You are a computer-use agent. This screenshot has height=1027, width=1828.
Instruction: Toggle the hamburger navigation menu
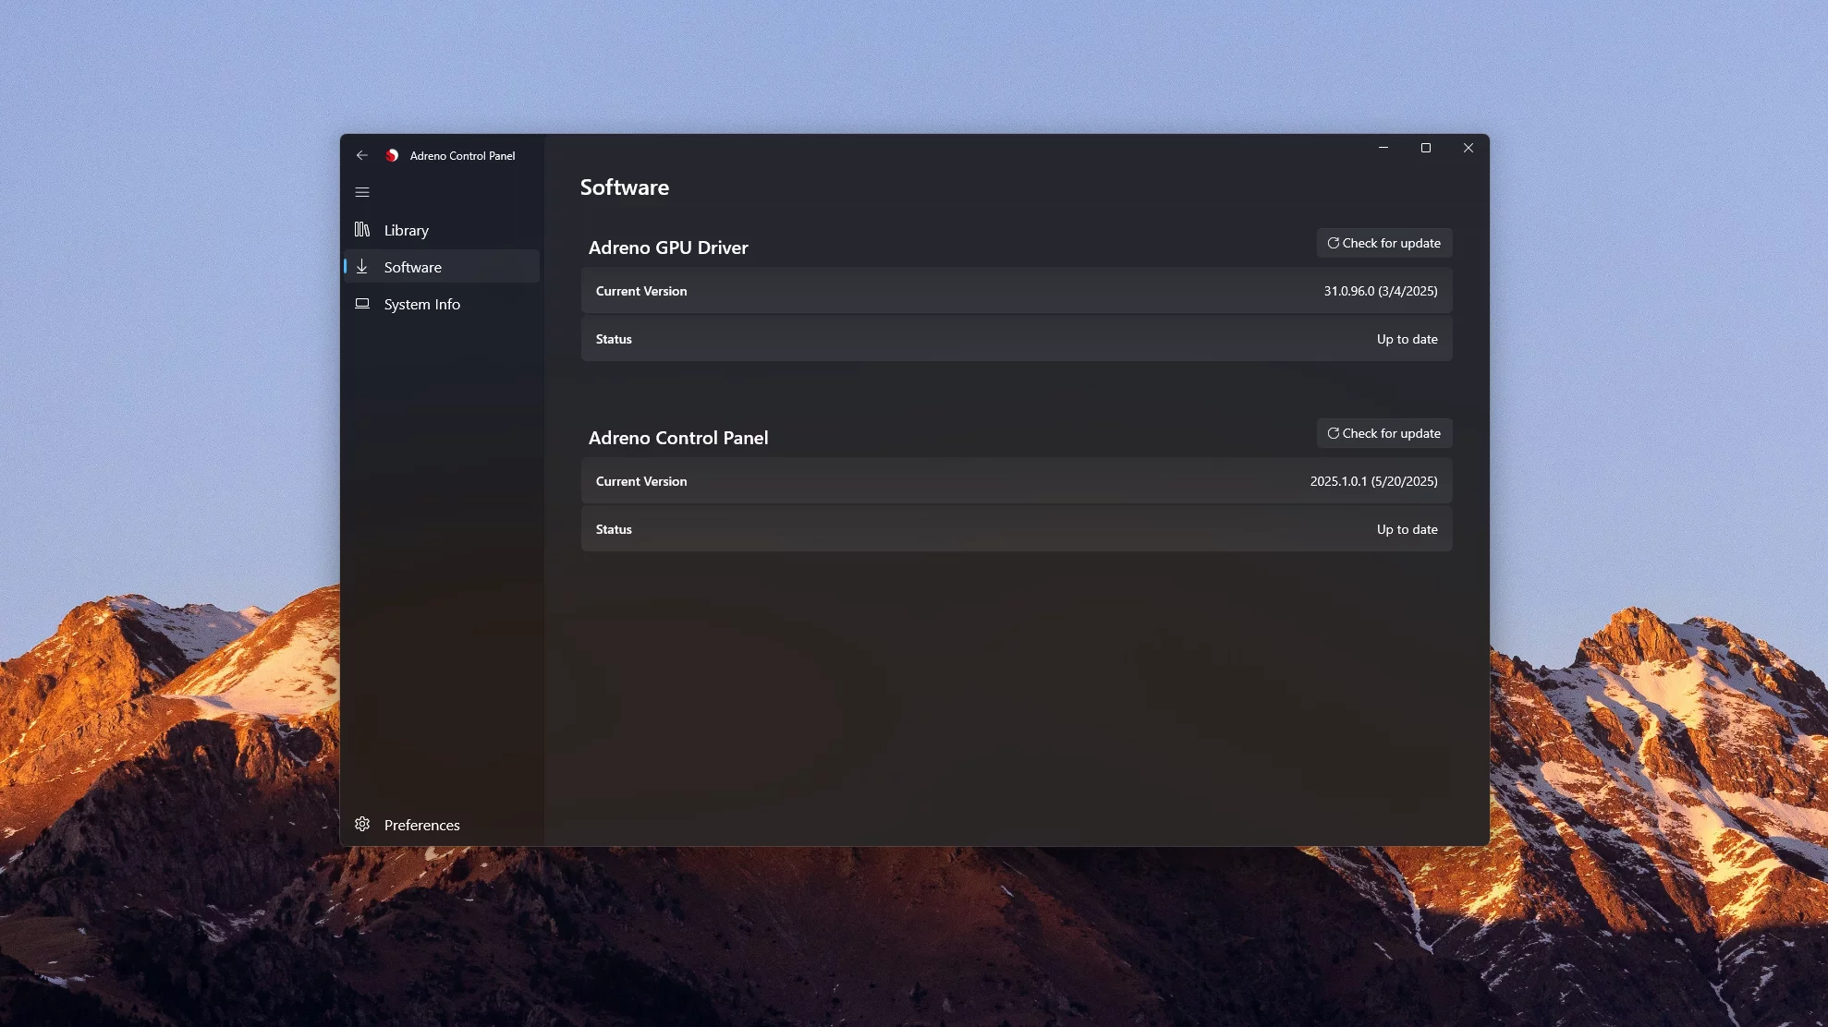[x=362, y=192]
